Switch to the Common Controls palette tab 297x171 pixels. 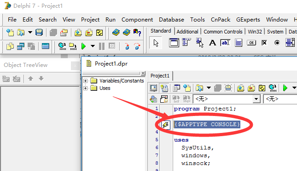(x=223, y=32)
